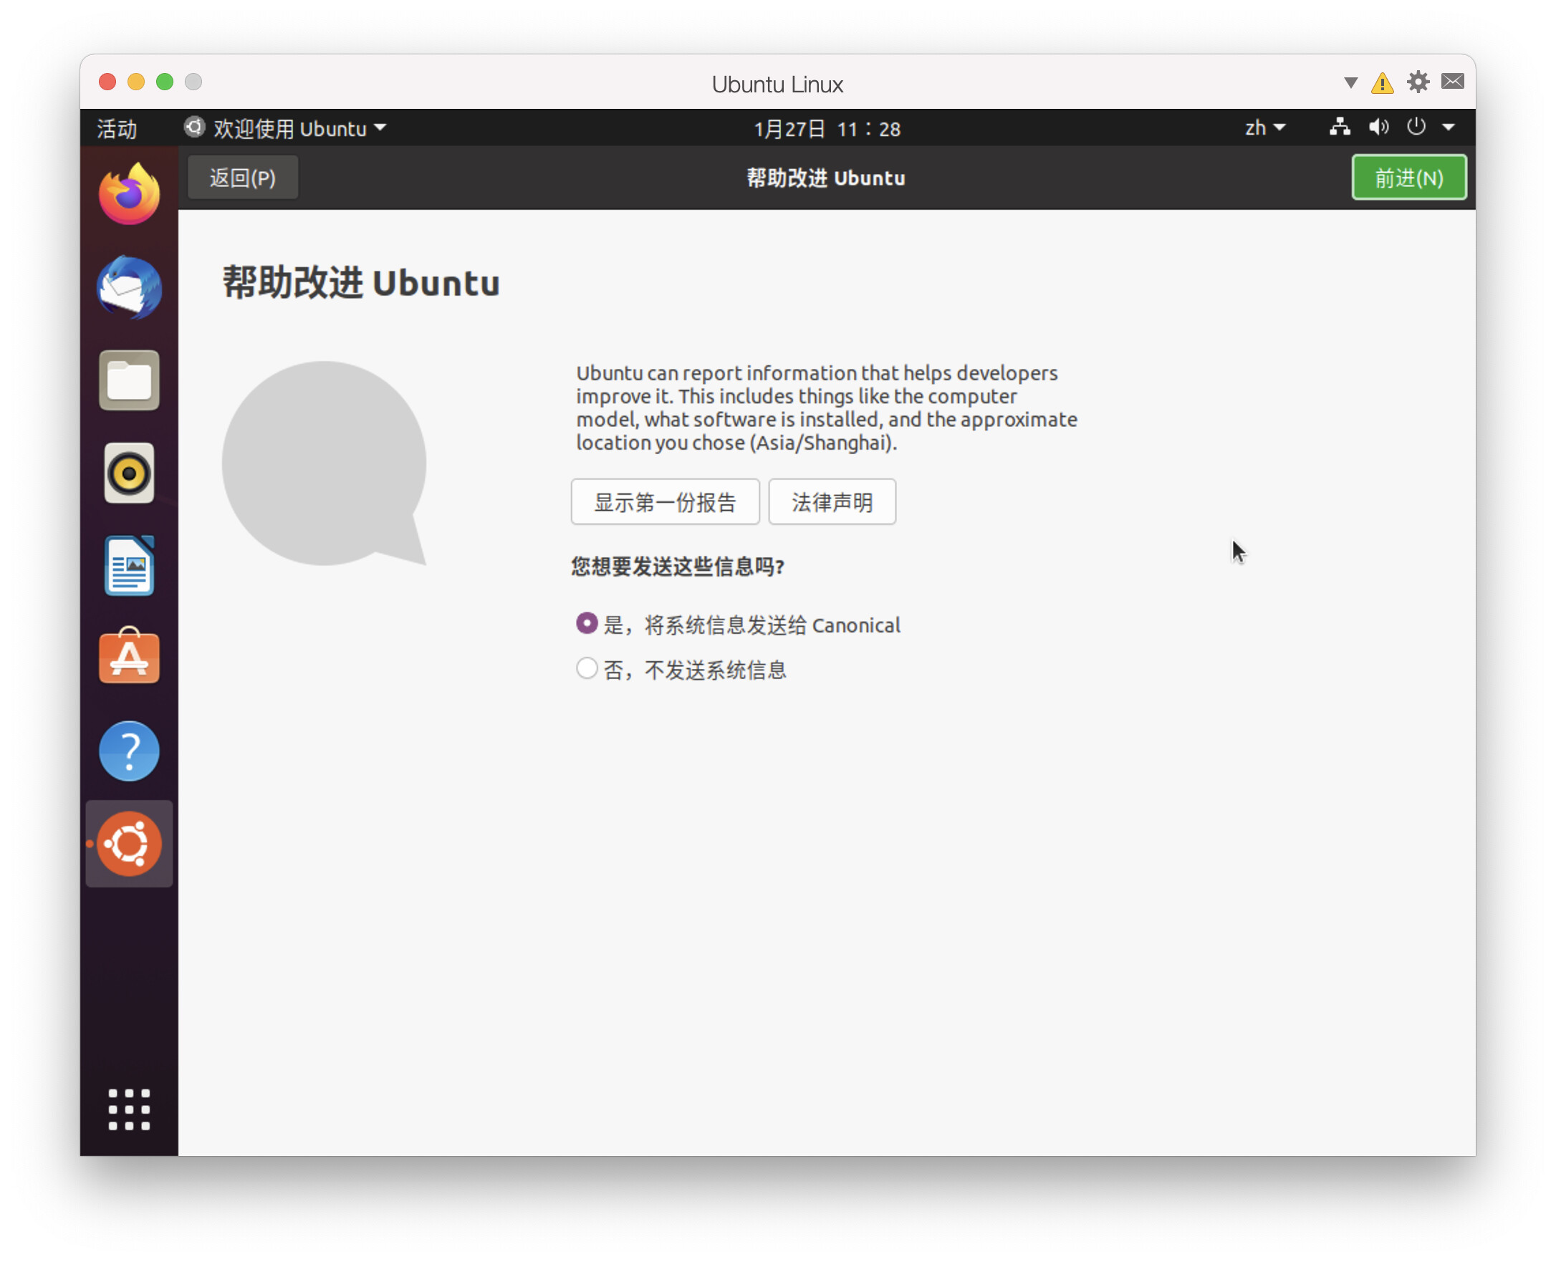Open the 法律声明 legal notice

[832, 501]
